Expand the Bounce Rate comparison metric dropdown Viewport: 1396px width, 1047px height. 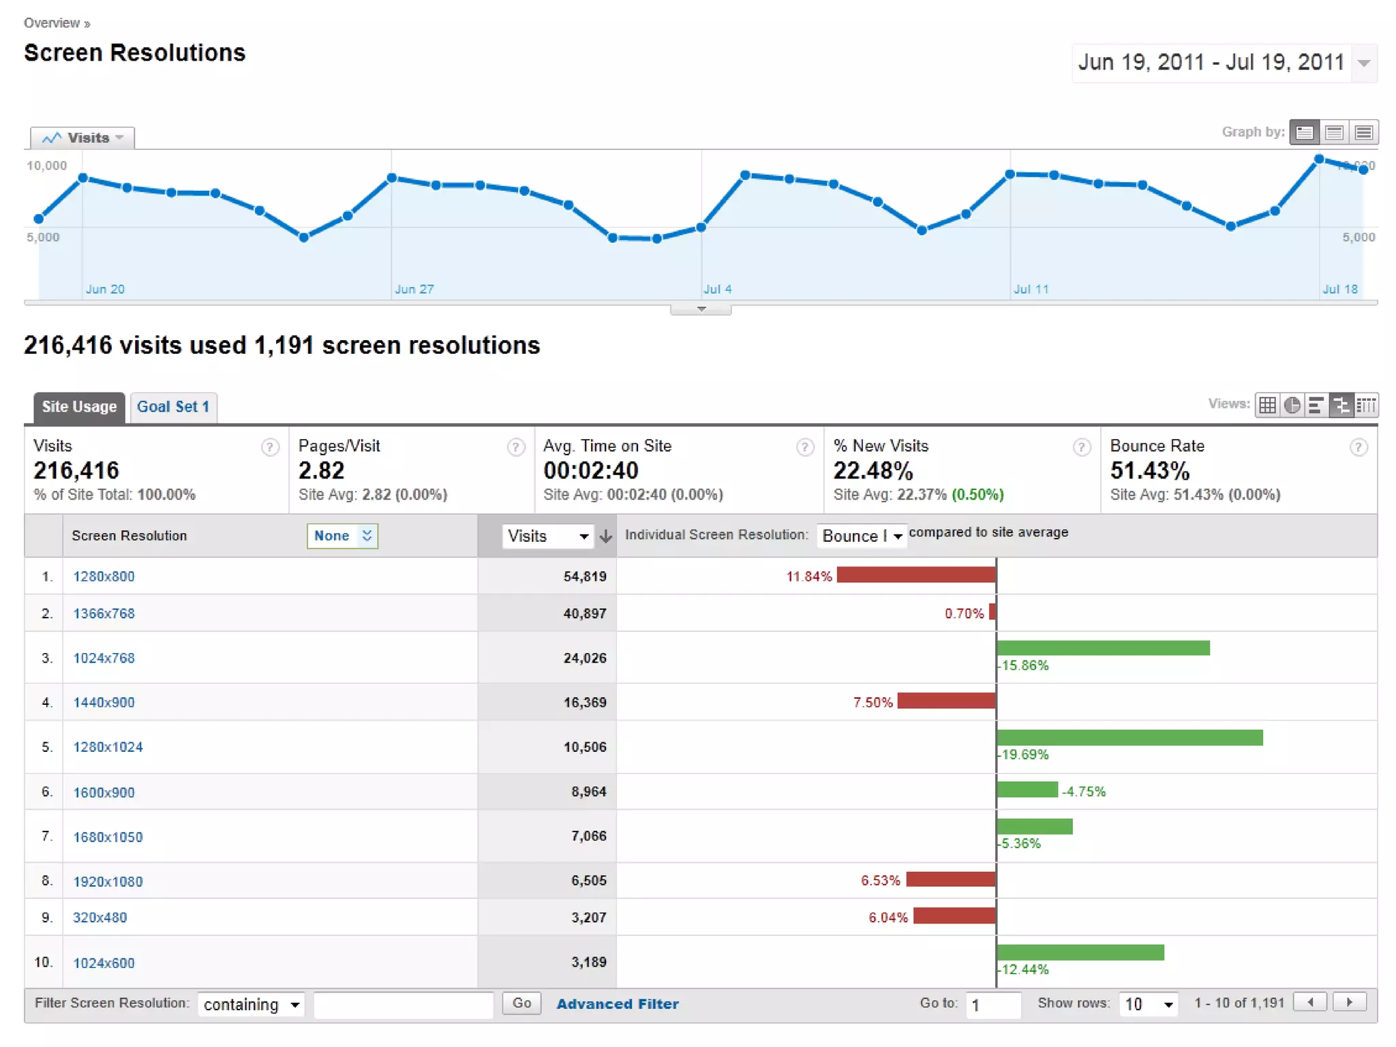click(862, 536)
